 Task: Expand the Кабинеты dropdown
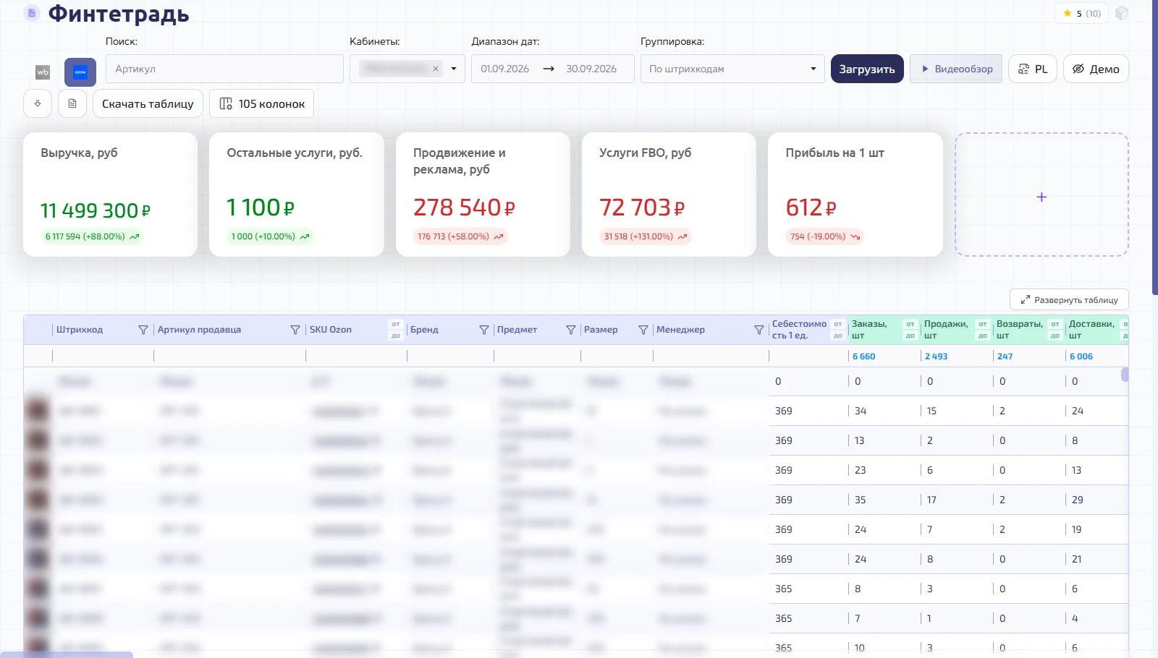[x=454, y=69]
